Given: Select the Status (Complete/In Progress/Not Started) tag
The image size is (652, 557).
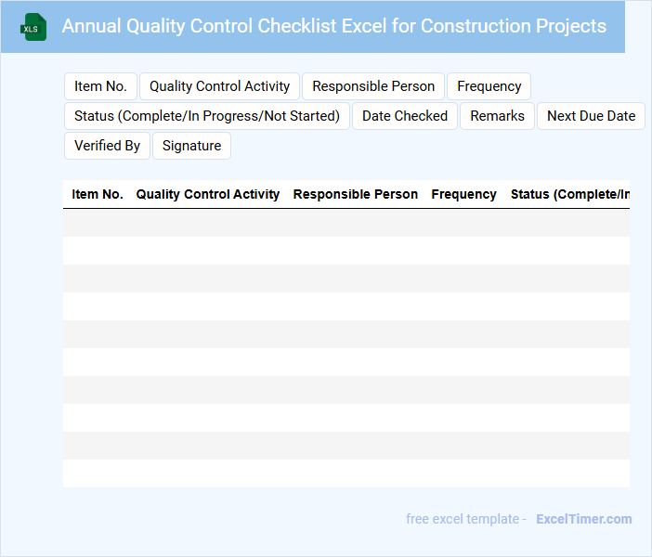Looking at the screenshot, I should [x=207, y=116].
